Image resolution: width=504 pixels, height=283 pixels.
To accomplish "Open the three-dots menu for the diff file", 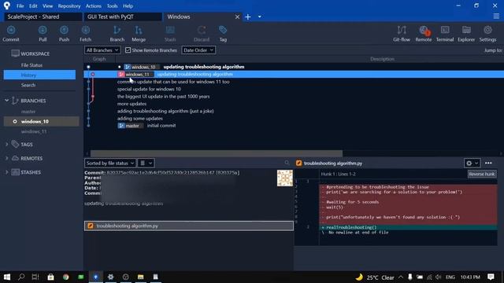I will point(488,163).
